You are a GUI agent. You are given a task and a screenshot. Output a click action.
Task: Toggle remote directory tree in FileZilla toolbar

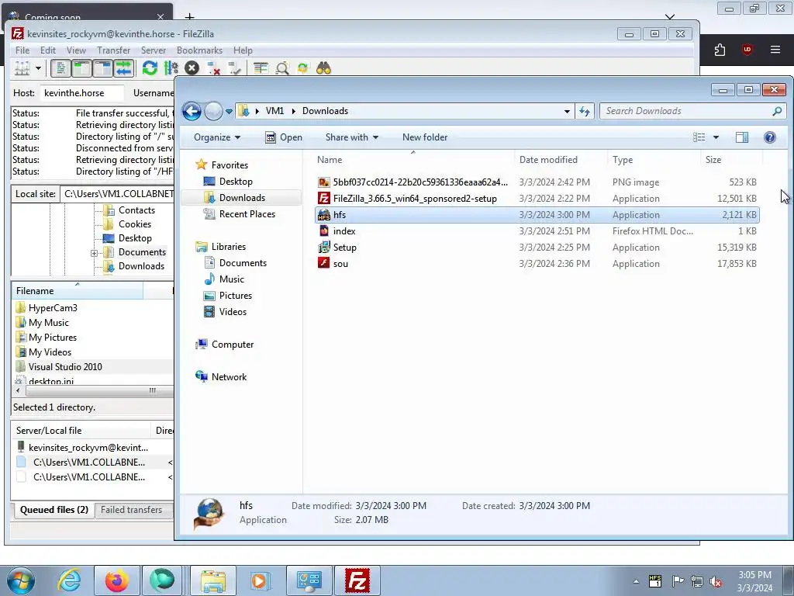103,68
